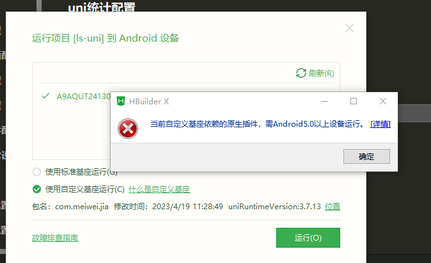Viewport: 431px width, 263px height.
Task: Select 使用自定义基座运行 radio option
Action: tap(36, 189)
